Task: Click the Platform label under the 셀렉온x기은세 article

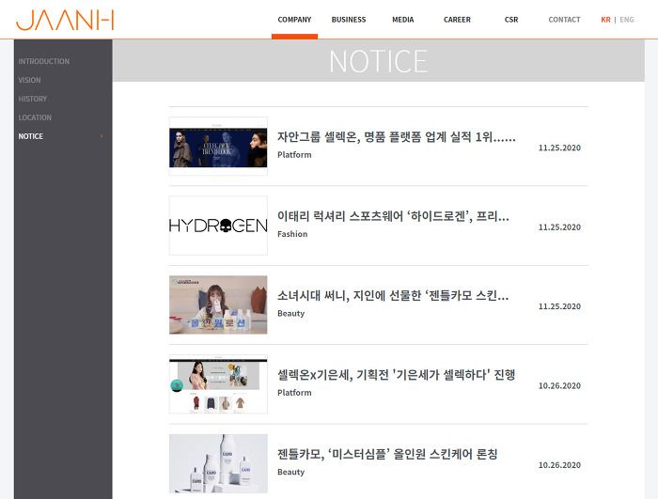Action: [x=294, y=393]
